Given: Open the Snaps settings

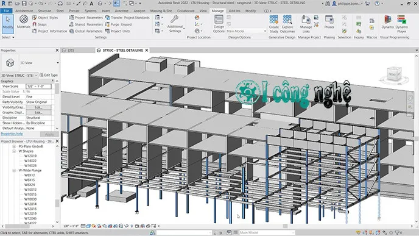Looking at the screenshot, I should 40,24.
